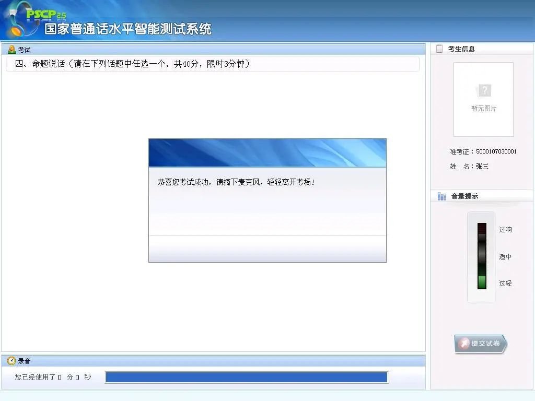Select the 考试 panel header label

point(25,50)
